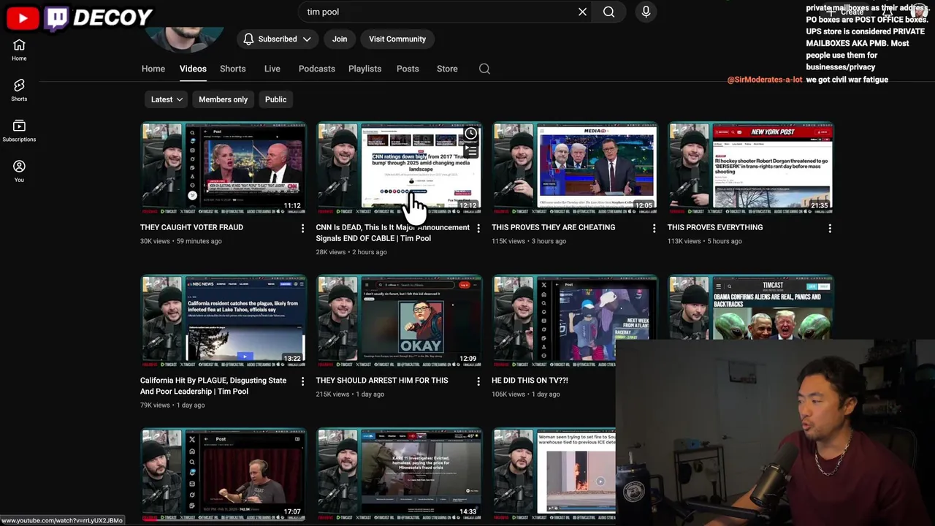Select the Videos tab

[193, 69]
